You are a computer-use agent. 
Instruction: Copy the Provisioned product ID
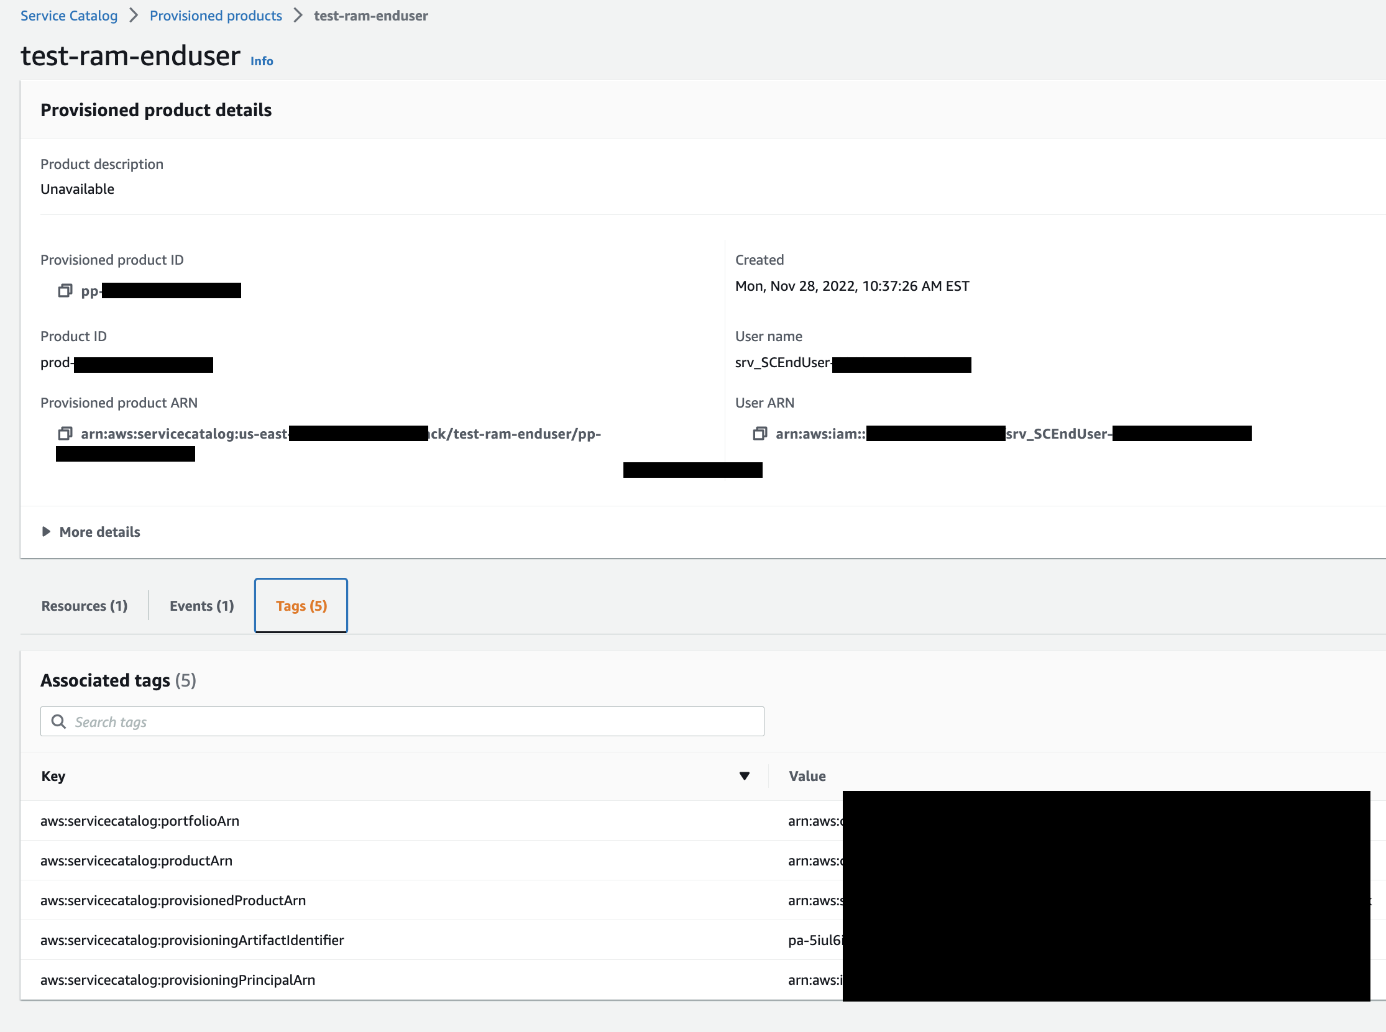click(x=65, y=290)
